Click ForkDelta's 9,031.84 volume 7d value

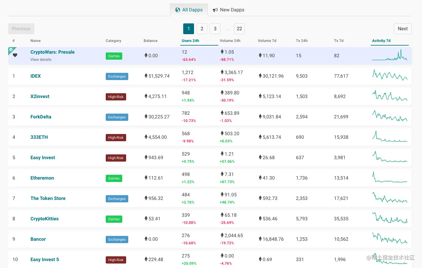pyautogui.click(x=270, y=117)
